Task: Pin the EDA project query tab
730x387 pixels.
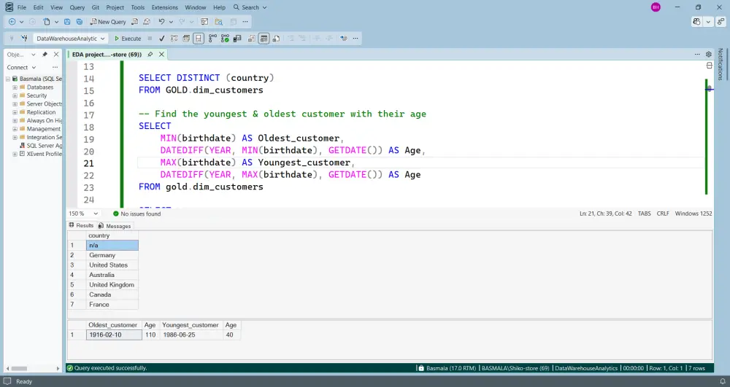Action: point(150,55)
